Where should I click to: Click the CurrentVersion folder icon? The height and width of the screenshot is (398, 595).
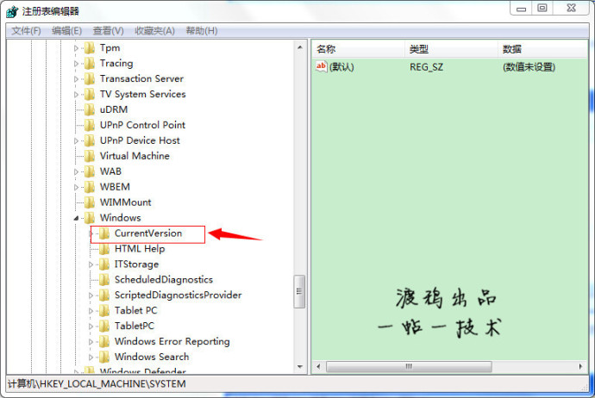[104, 233]
